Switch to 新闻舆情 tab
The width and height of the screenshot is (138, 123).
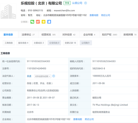coord(129,35)
